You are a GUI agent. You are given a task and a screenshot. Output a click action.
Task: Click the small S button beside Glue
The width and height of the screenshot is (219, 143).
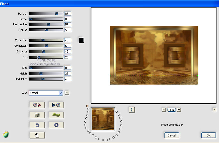(x=67, y=93)
